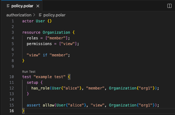175x115 pixels.
Task: Click the file icon in the breadcrumb
Action: (x=40, y=15)
